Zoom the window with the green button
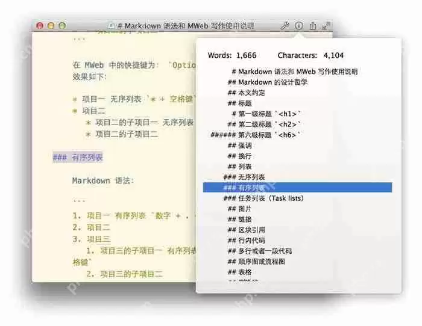This screenshot has height=326, width=422. (x=62, y=26)
